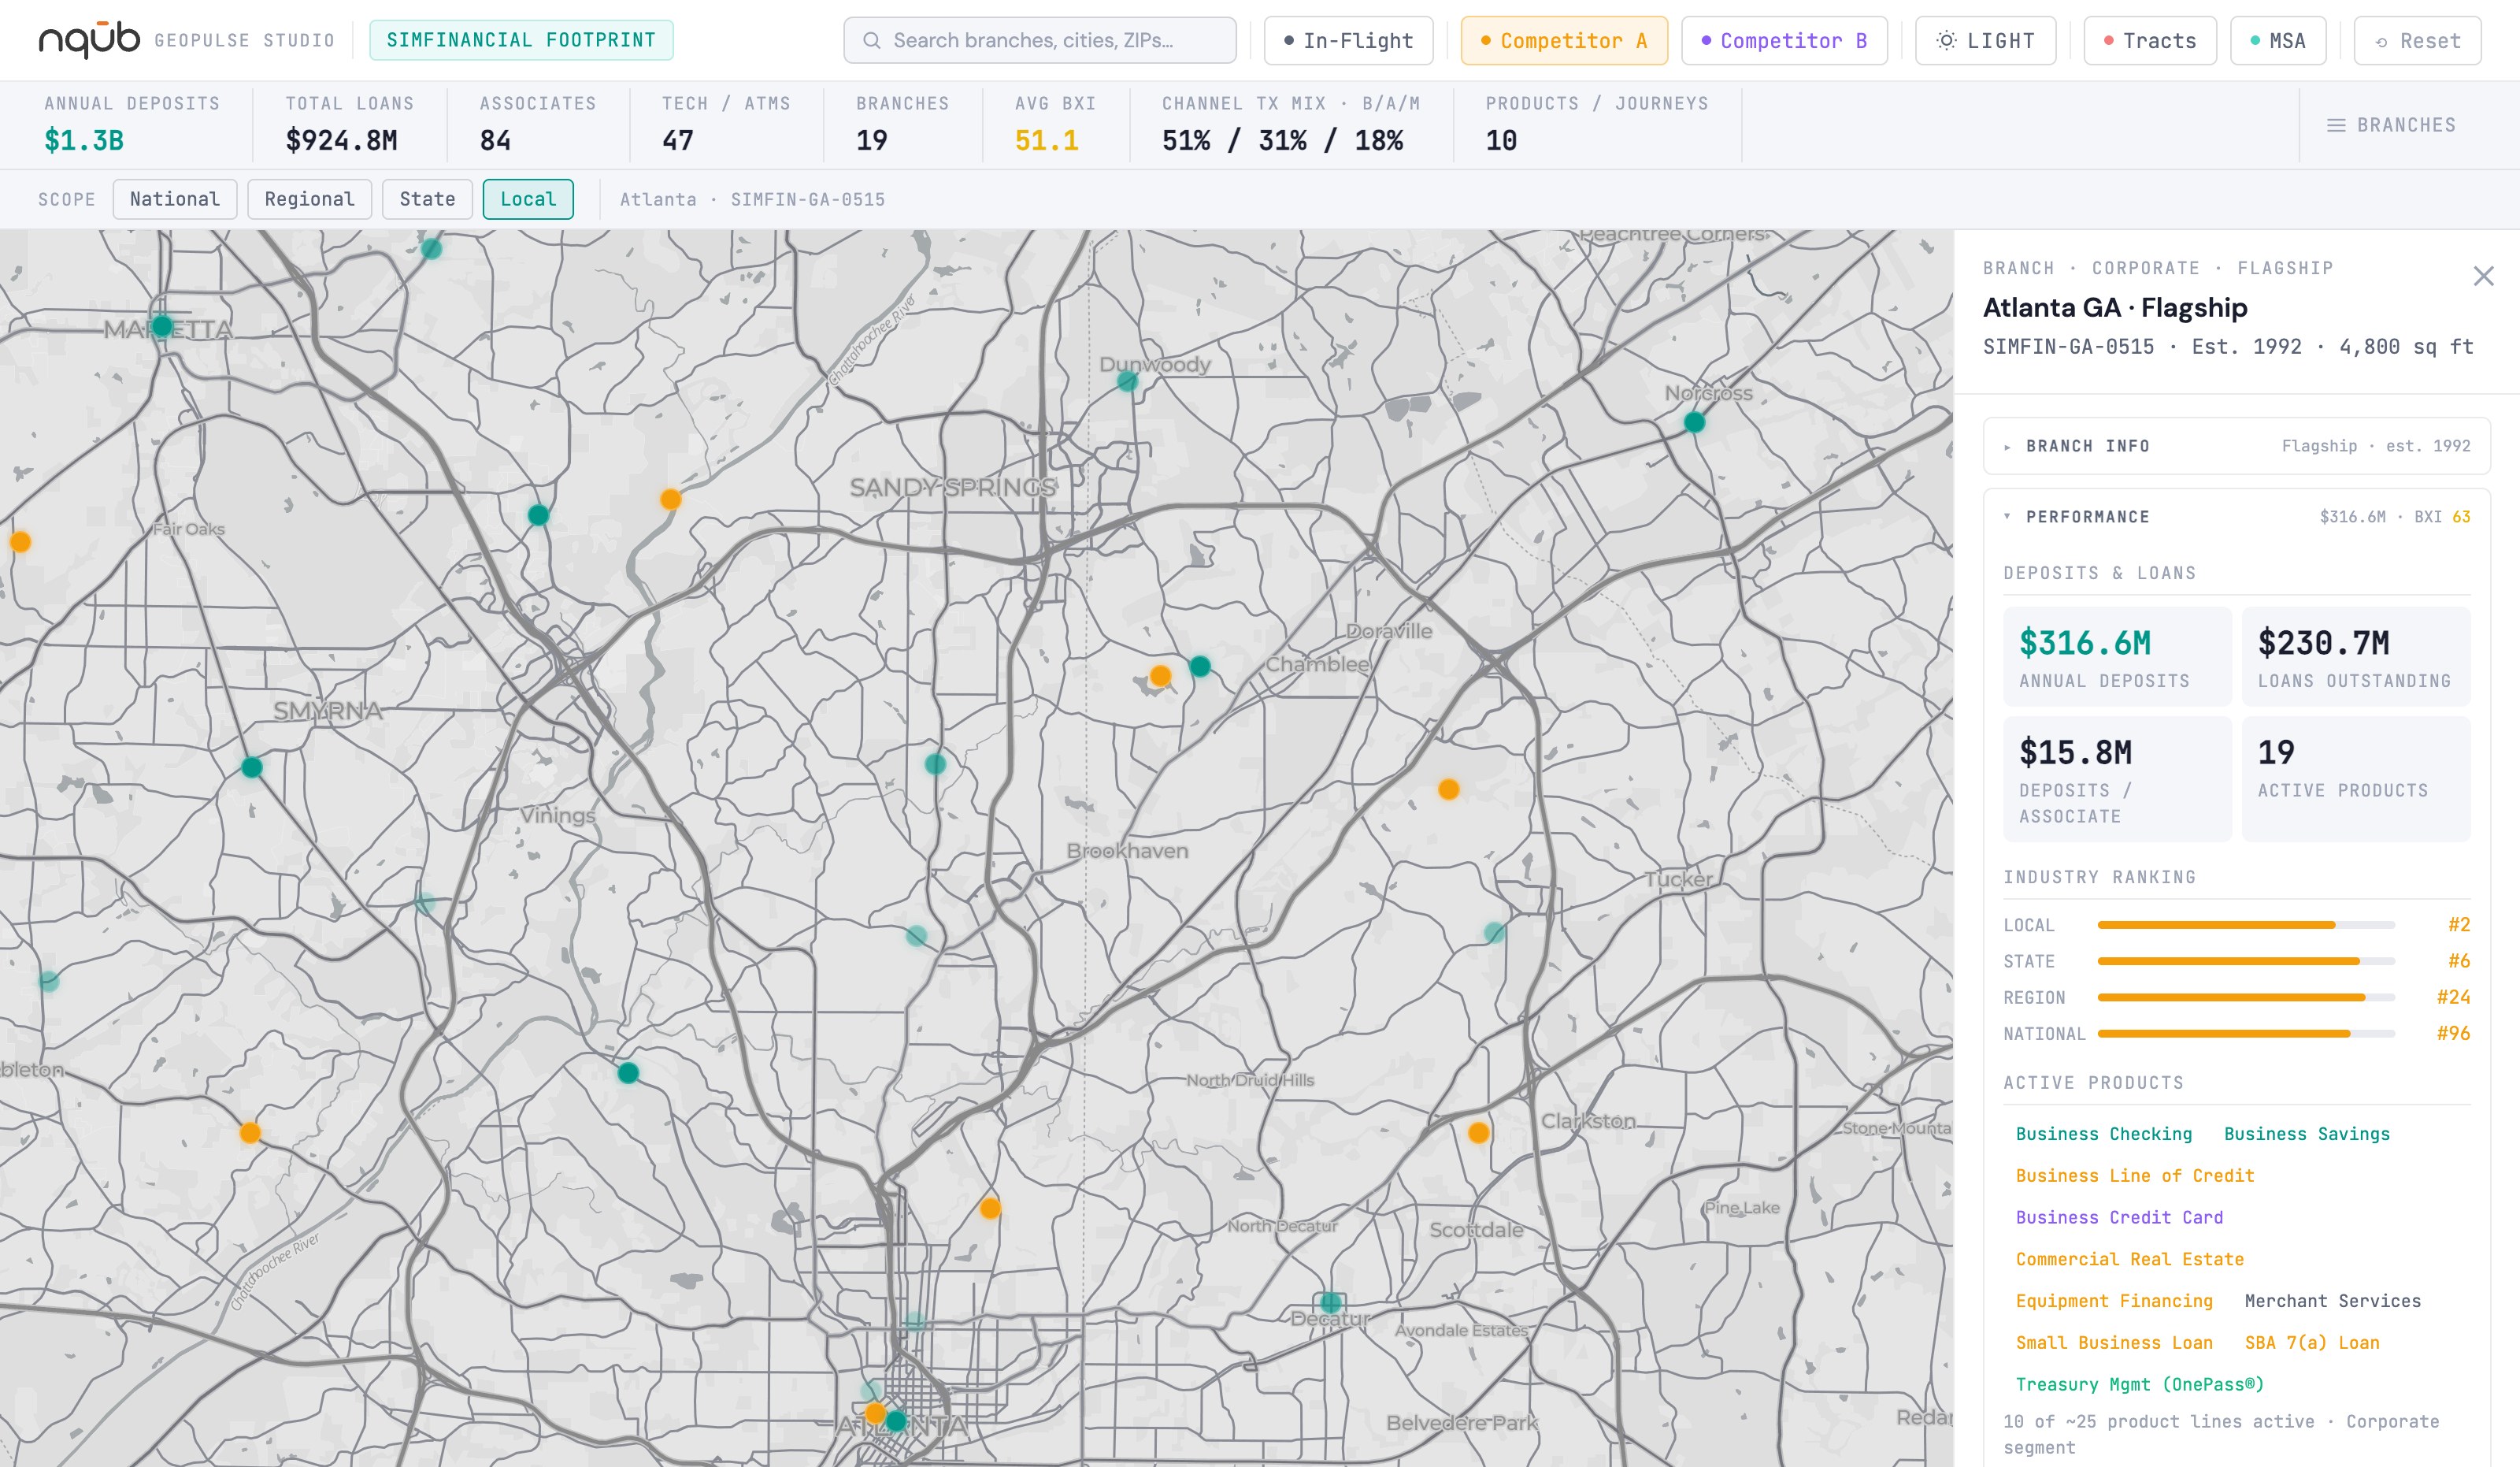Viewport: 2520px width, 1467px height.
Task: Select the orange marker northwest of Tucker
Action: 1448,789
